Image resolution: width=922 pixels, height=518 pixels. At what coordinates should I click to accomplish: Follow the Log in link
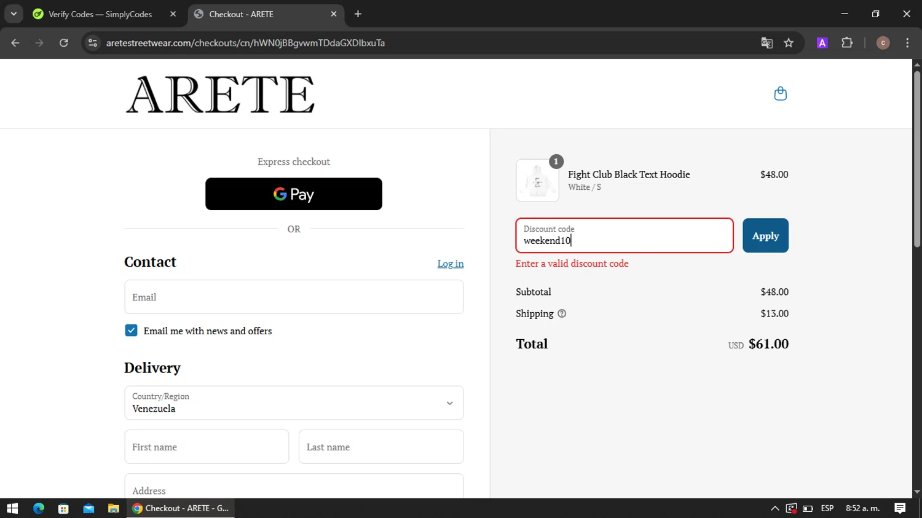coord(451,264)
